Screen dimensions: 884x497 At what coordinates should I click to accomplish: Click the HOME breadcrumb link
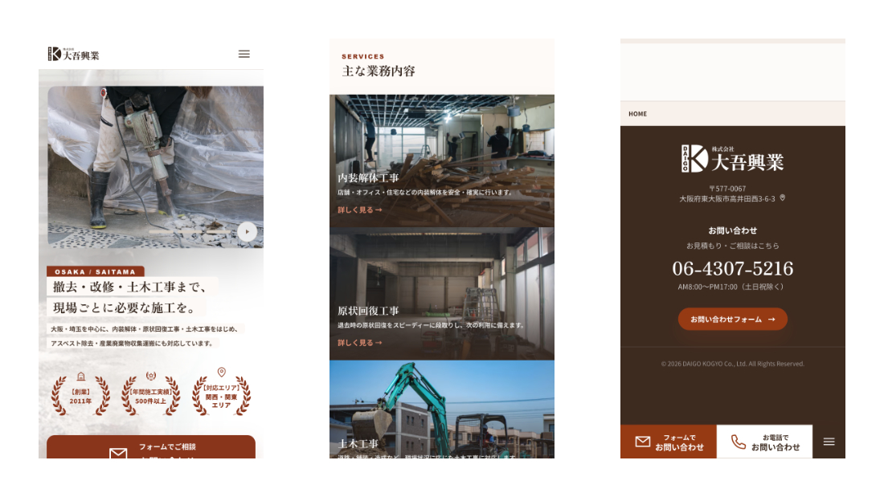coord(637,114)
